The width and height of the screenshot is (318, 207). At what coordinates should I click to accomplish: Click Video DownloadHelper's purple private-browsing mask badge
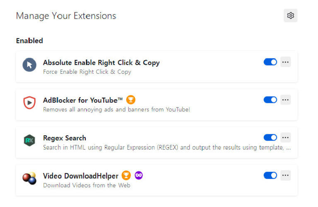pos(139,176)
